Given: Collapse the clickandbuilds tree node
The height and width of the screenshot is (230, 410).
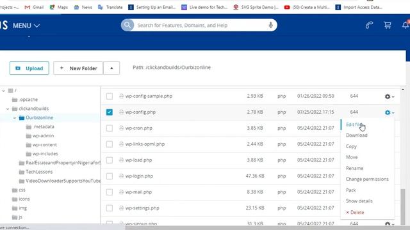Looking at the screenshot, I should click(x=8, y=109).
